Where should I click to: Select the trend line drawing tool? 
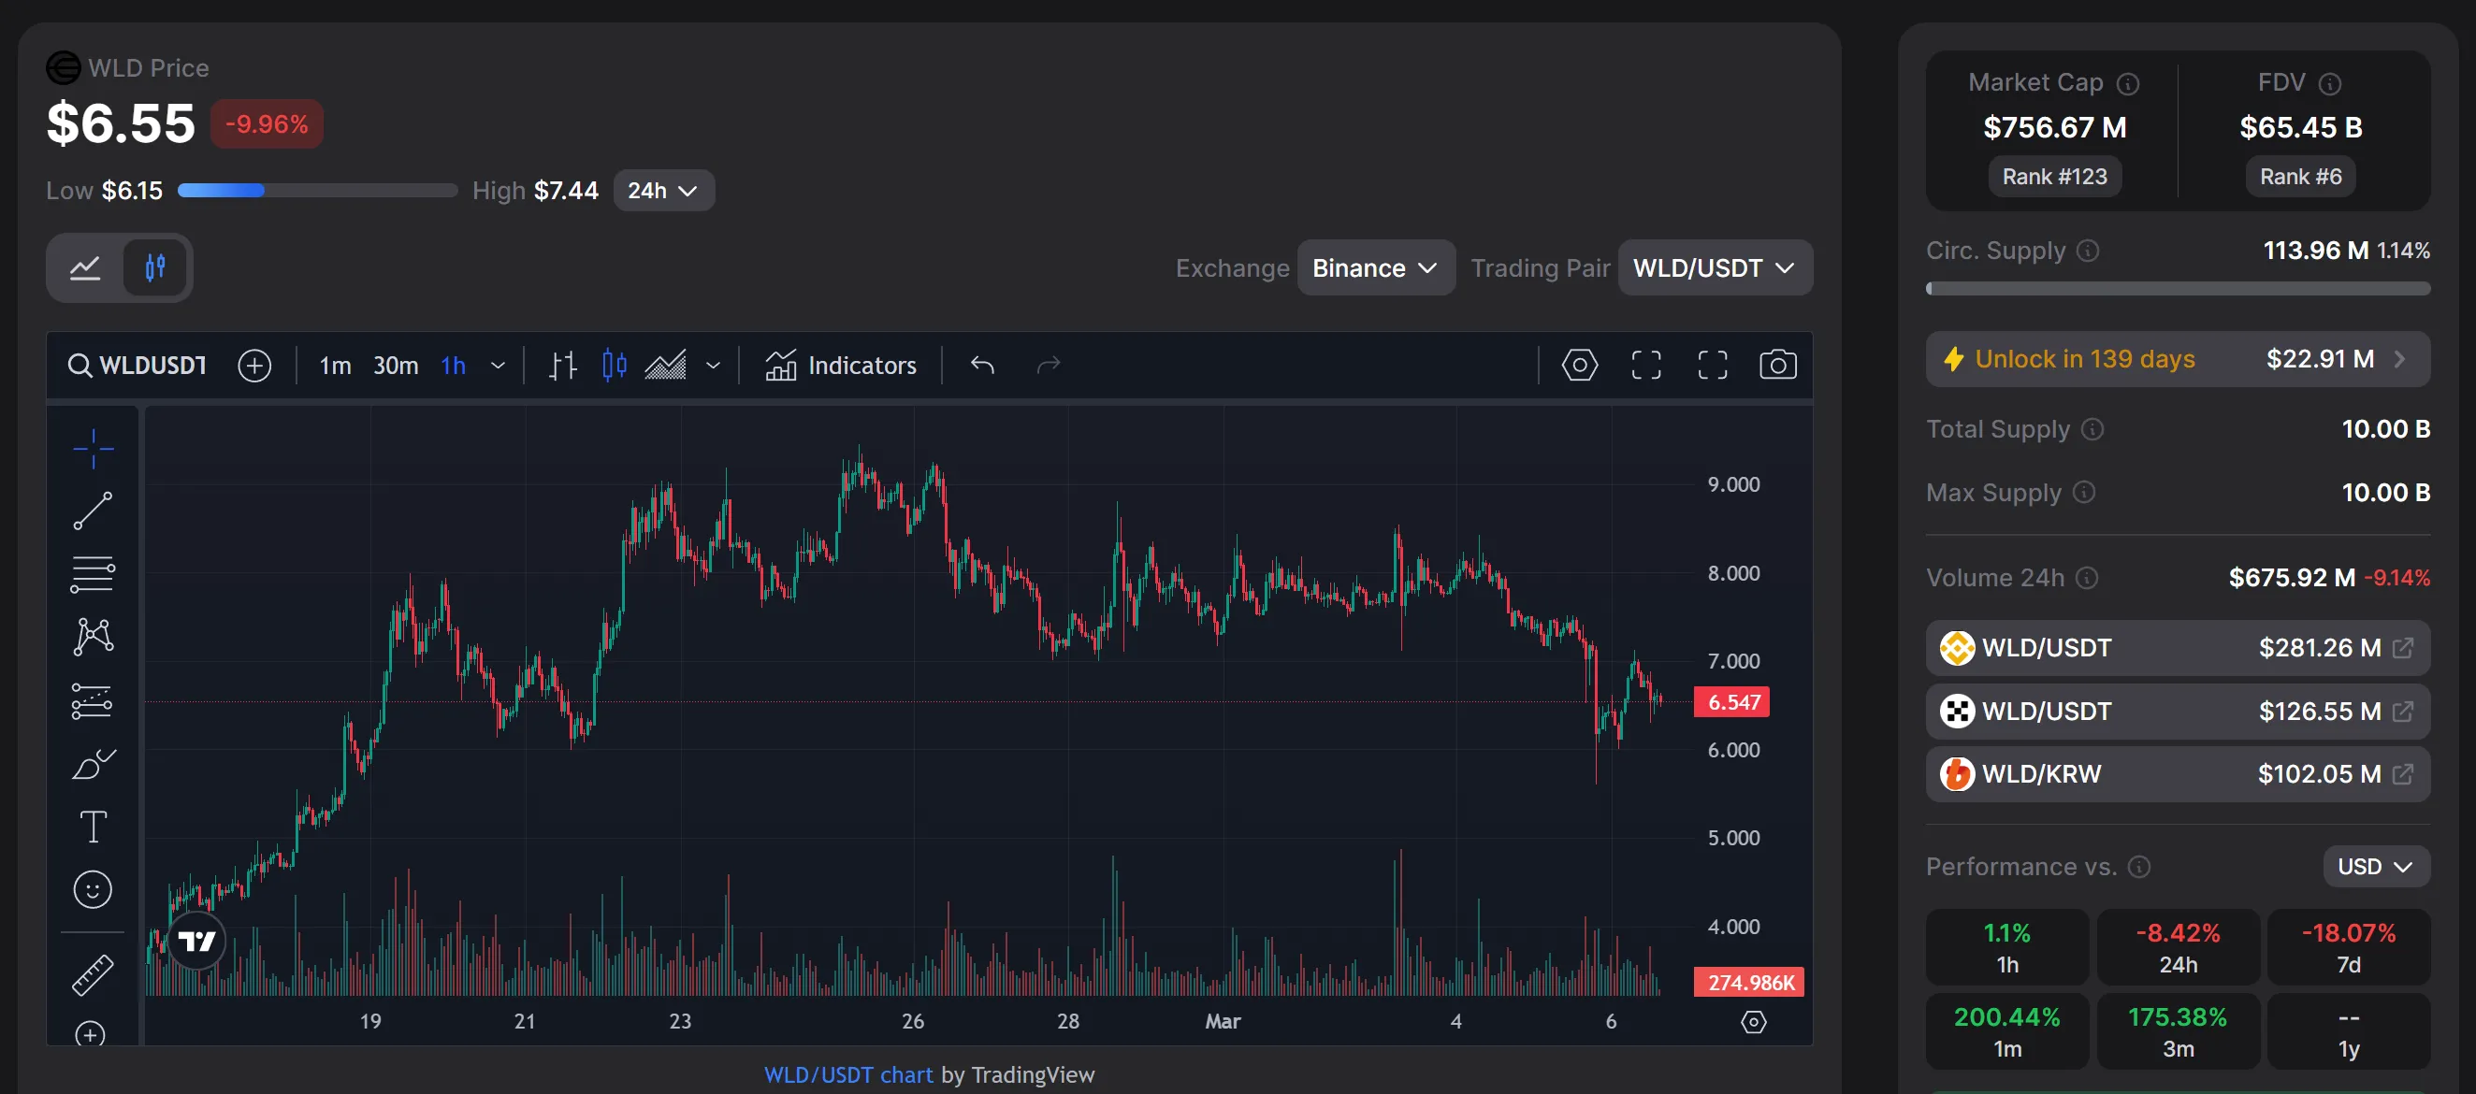coord(94,511)
